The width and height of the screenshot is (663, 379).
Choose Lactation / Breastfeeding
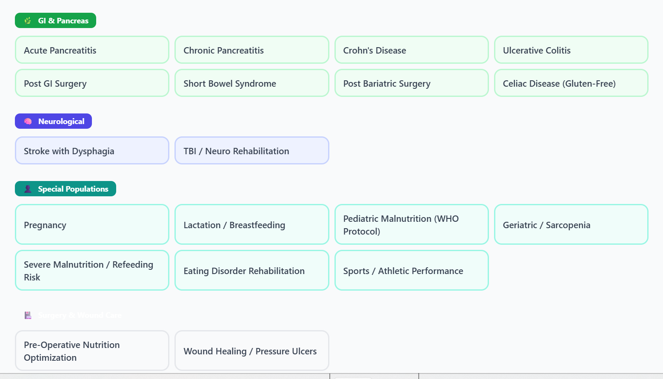(251, 225)
